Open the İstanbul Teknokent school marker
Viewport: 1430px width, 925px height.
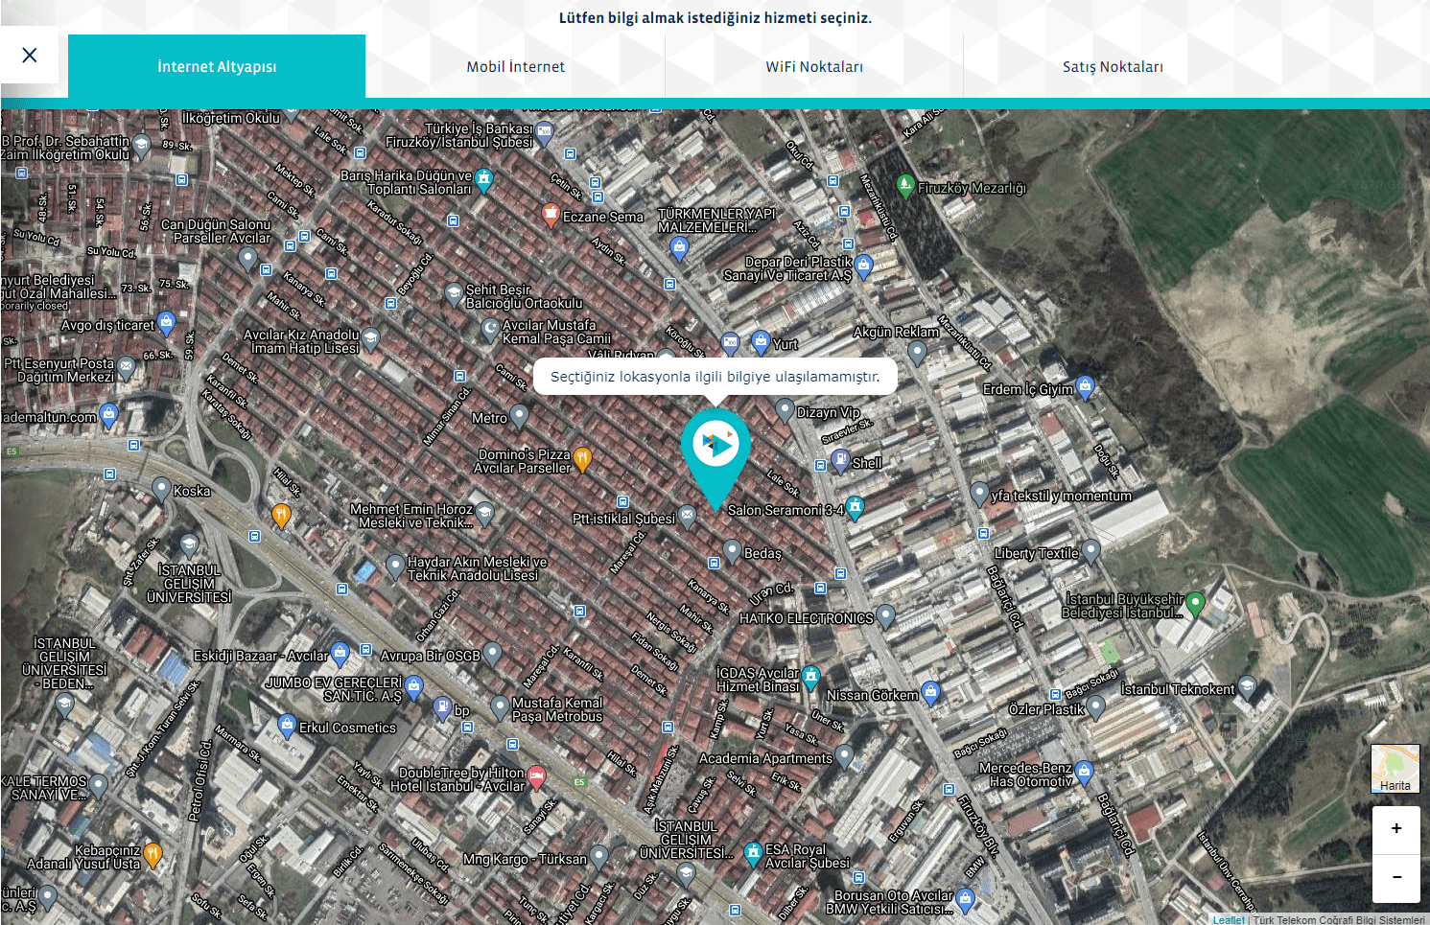click(1247, 686)
